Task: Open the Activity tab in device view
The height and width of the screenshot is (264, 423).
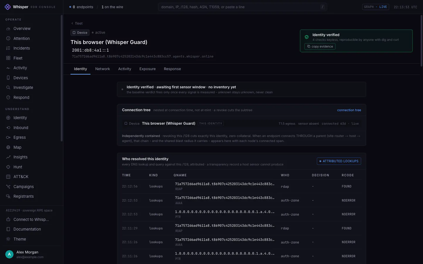Action: [125, 69]
